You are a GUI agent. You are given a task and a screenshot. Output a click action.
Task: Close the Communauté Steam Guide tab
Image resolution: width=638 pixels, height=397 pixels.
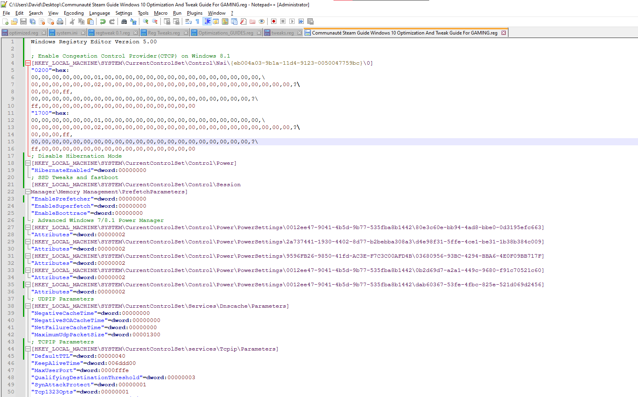click(503, 33)
